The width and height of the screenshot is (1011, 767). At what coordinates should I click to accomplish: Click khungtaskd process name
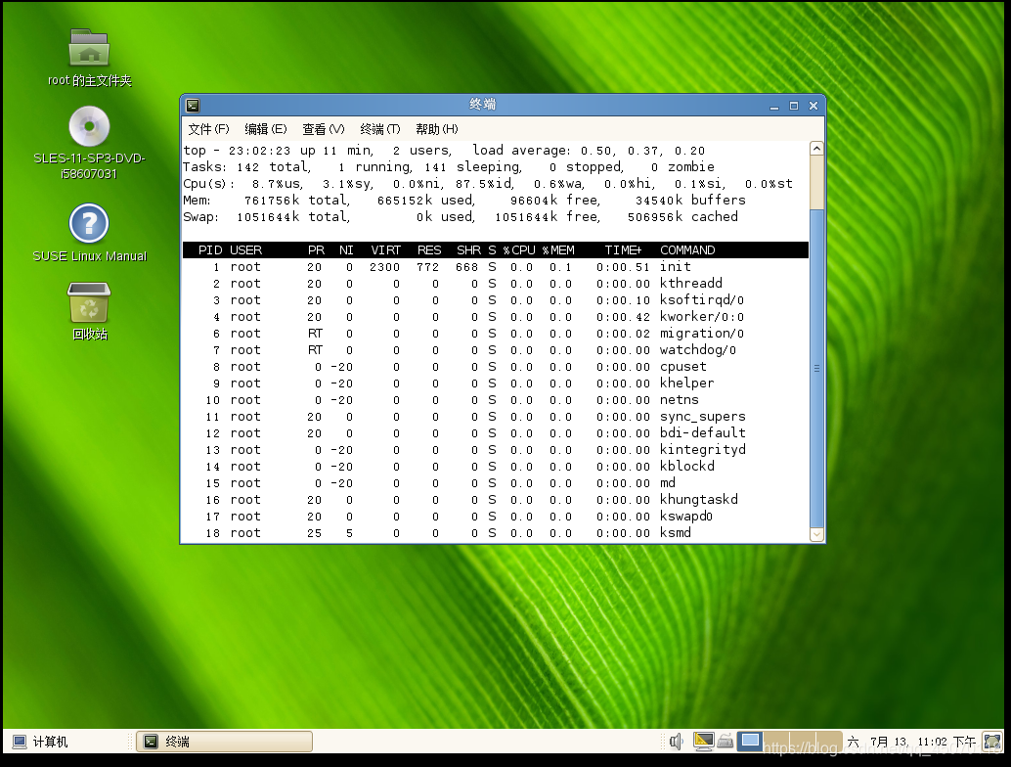pyautogui.click(x=698, y=500)
